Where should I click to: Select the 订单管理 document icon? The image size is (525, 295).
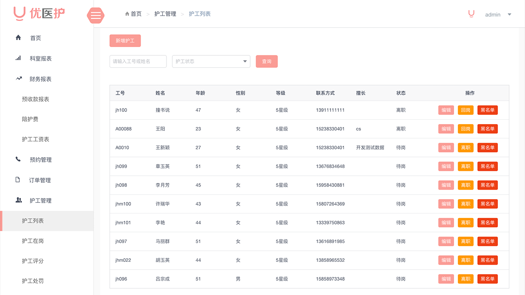(x=18, y=180)
